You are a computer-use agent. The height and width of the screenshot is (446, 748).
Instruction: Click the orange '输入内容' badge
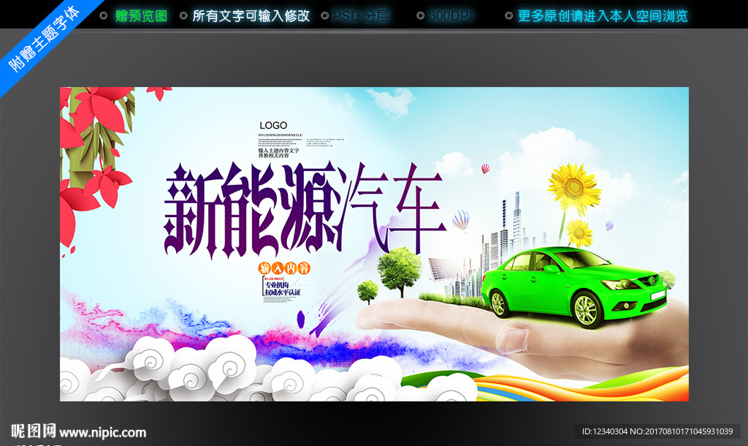(284, 268)
